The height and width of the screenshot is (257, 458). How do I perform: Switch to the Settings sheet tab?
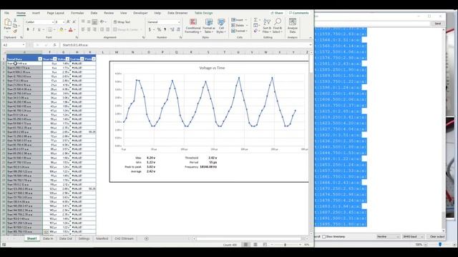[84, 238]
